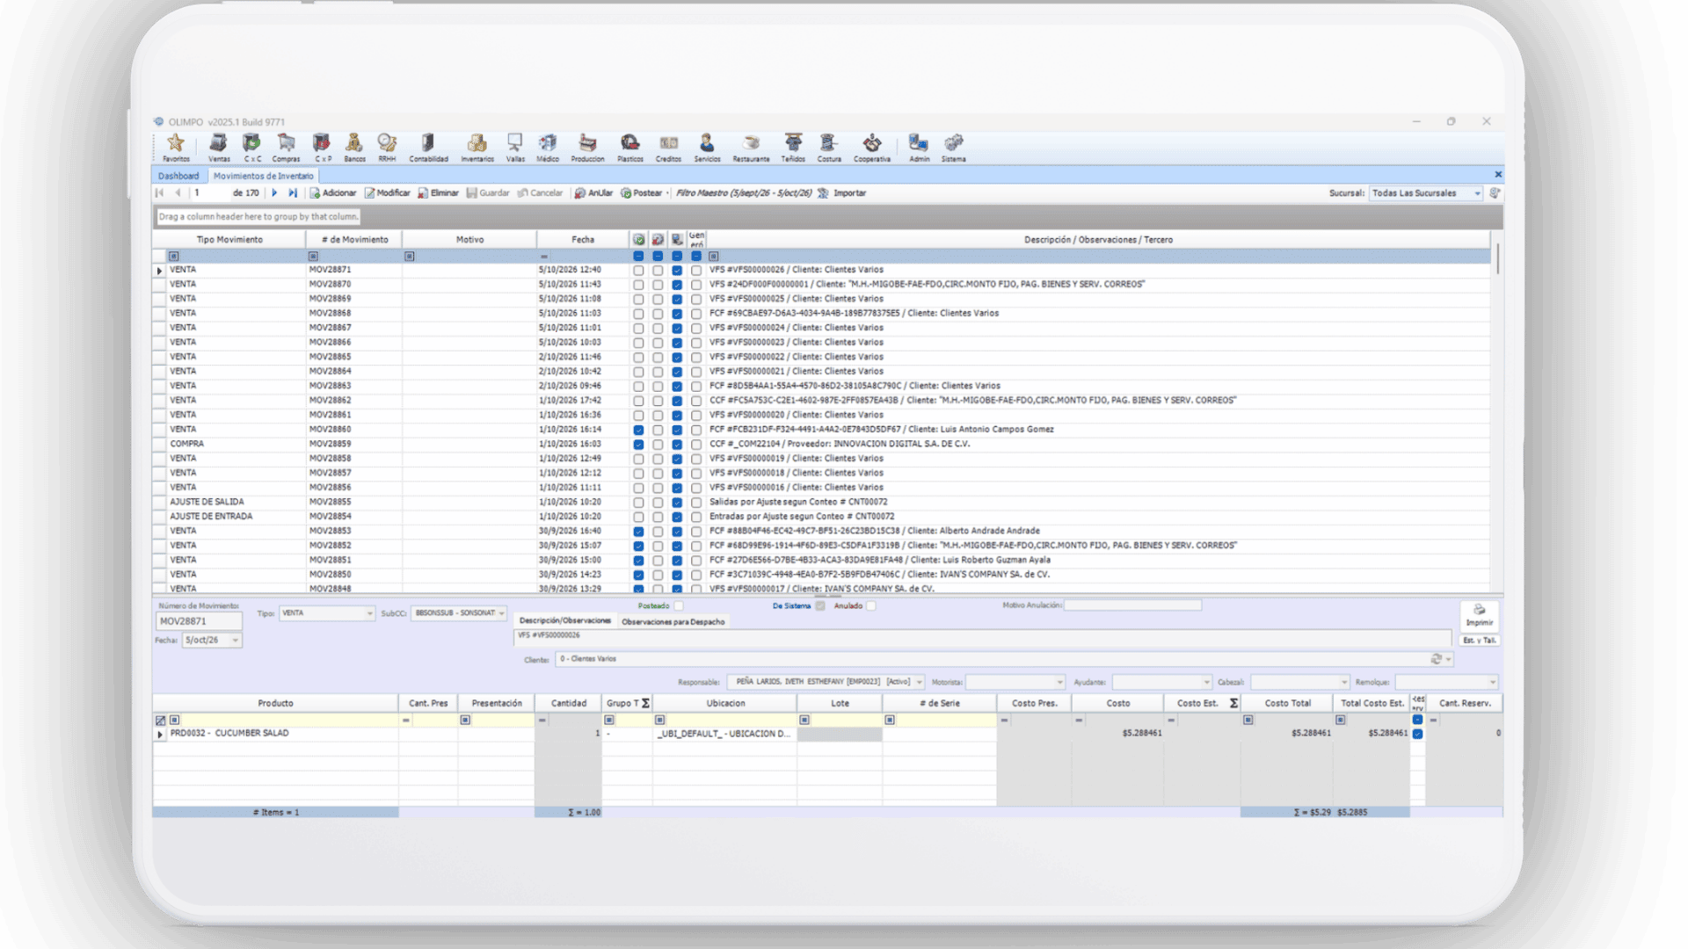The width and height of the screenshot is (1688, 949).
Task: Open the Restaurante module
Action: pos(751,147)
